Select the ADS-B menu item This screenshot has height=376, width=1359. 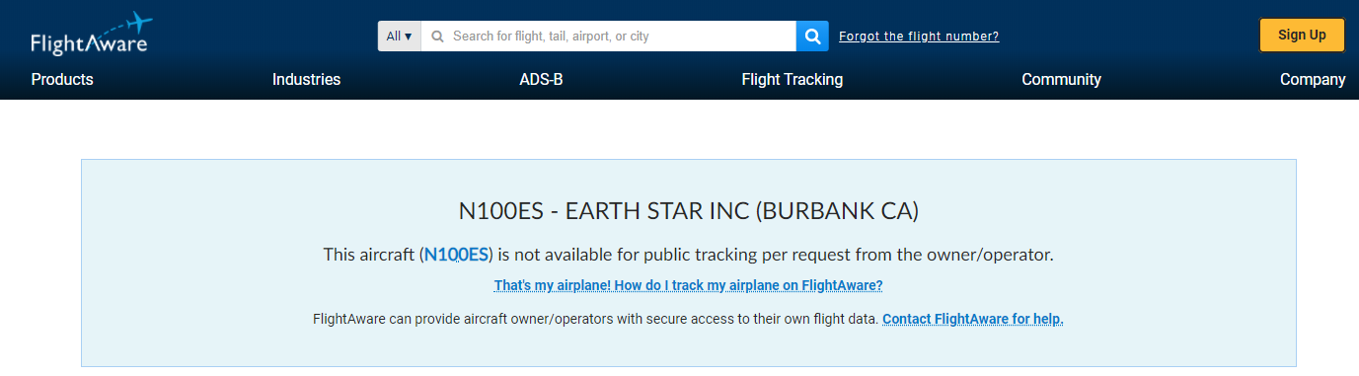541,80
